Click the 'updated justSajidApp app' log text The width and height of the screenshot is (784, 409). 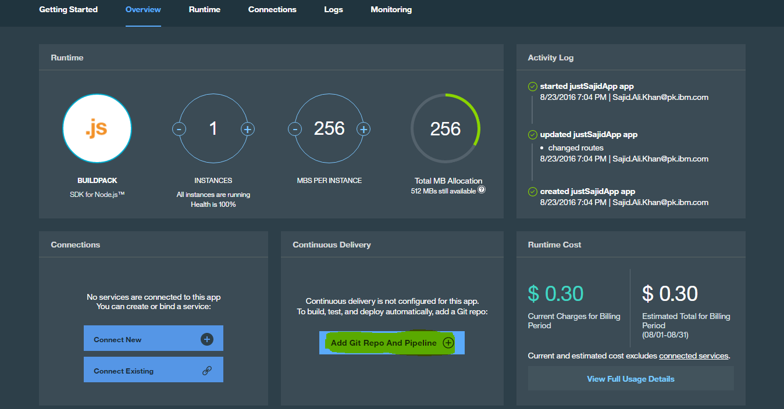[589, 135]
